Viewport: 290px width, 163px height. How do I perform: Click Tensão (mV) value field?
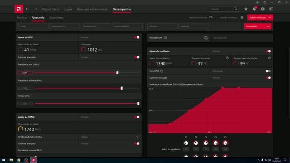[x=25, y=104]
